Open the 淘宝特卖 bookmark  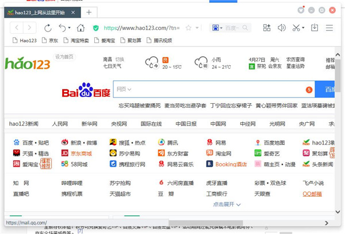click(x=76, y=40)
